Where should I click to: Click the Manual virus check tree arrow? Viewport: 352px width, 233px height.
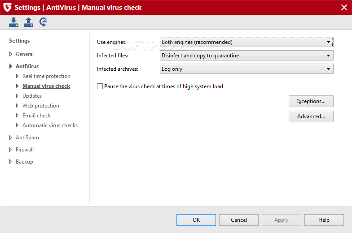[x=17, y=86]
